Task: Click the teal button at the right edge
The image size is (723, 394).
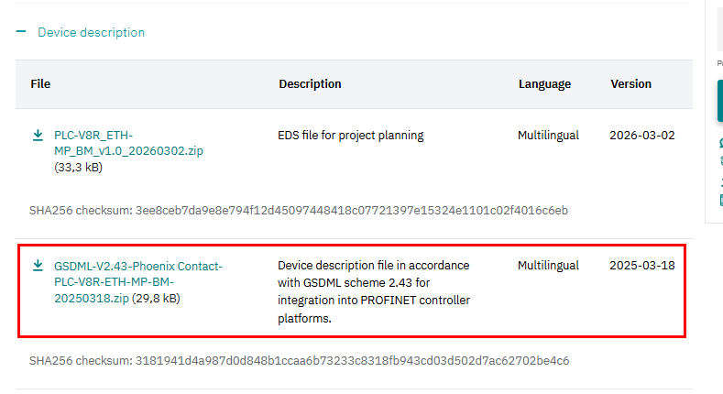Action: (x=719, y=100)
